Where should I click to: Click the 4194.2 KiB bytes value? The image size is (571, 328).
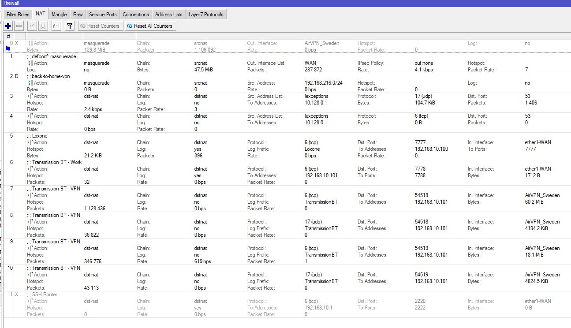tap(537, 228)
